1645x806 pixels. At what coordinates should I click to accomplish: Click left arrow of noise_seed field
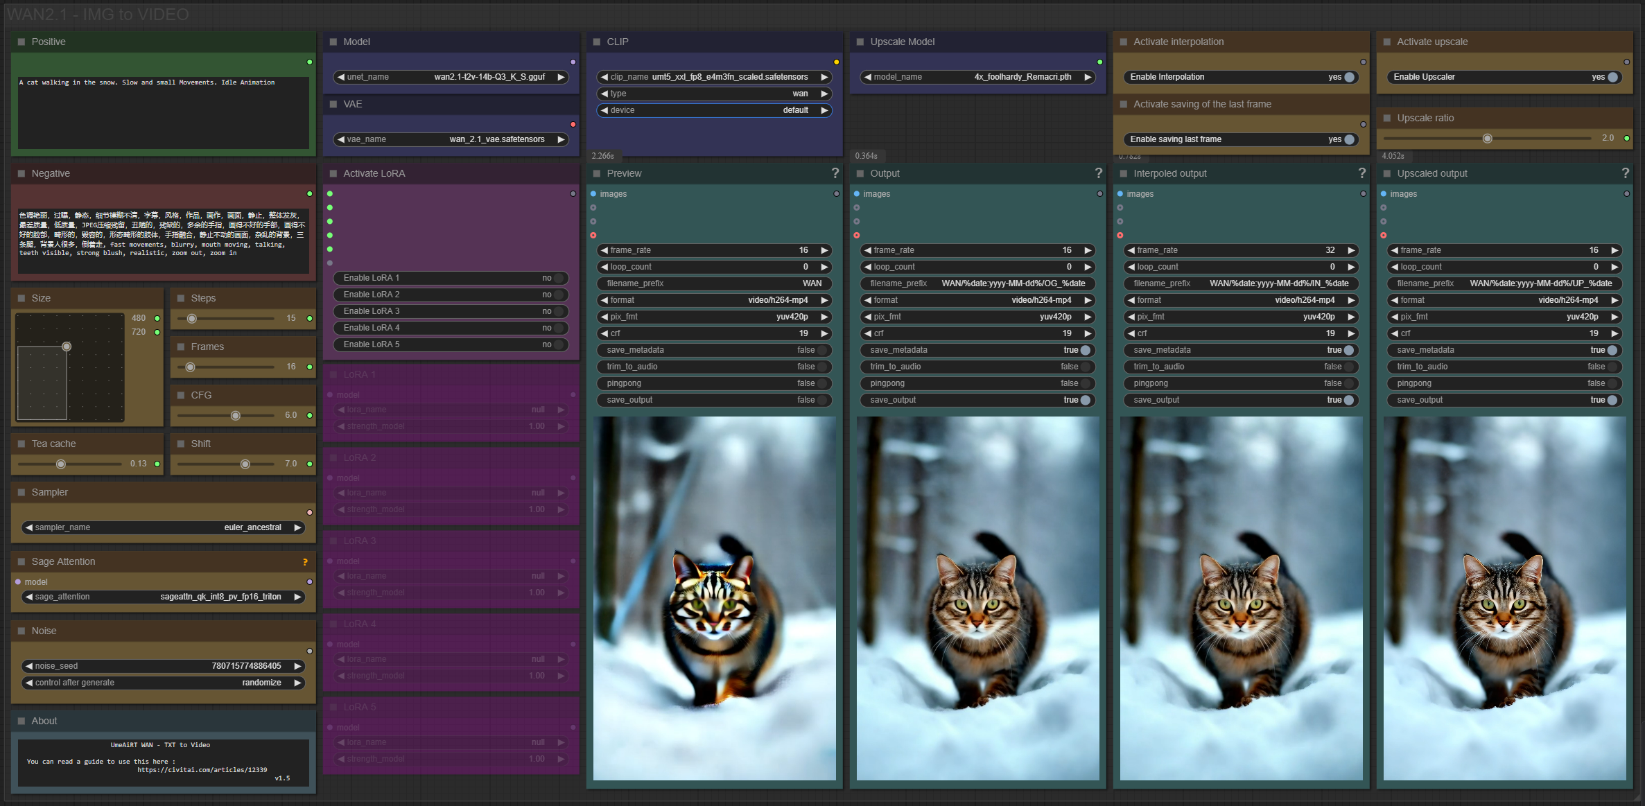tap(28, 666)
